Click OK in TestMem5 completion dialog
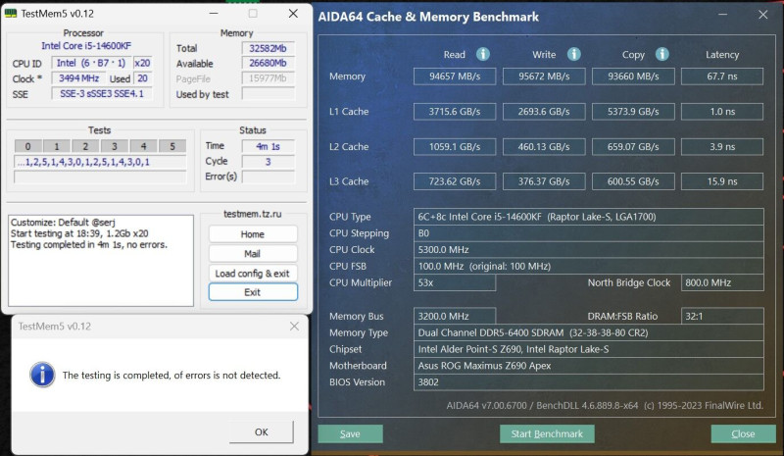Image resolution: width=784 pixels, height=456 pixels. (261, 431)
